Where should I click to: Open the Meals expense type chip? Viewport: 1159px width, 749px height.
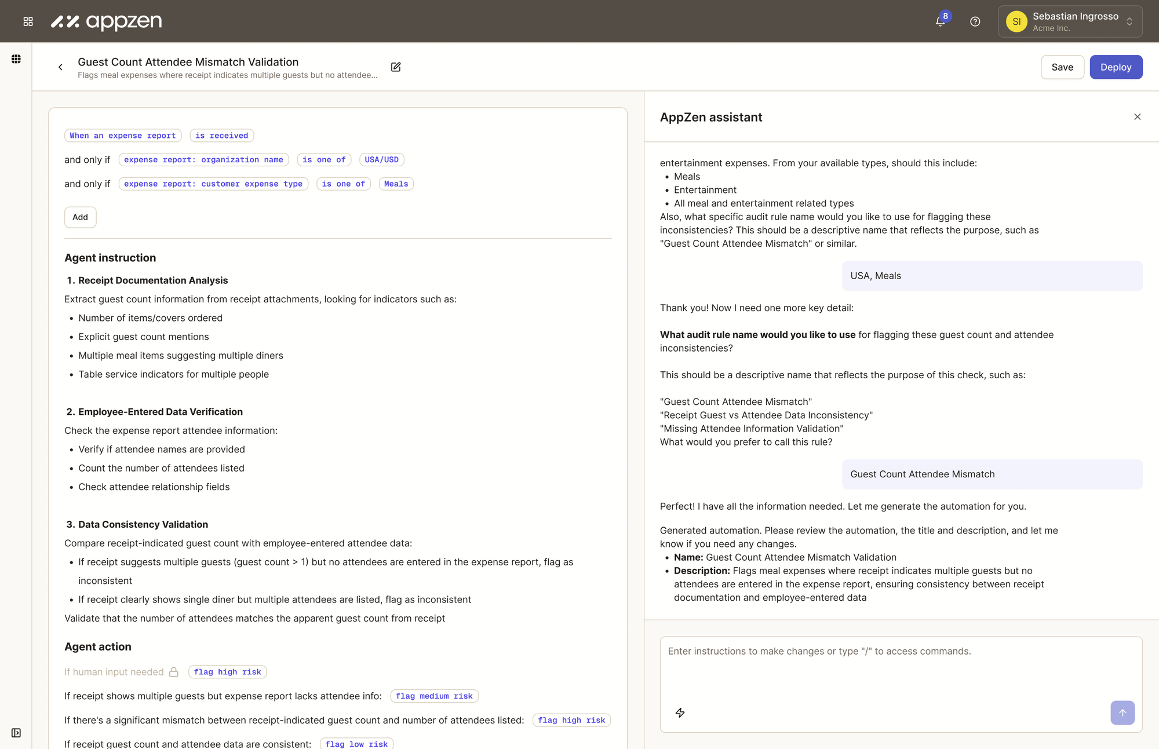click(x=396, y=184)
